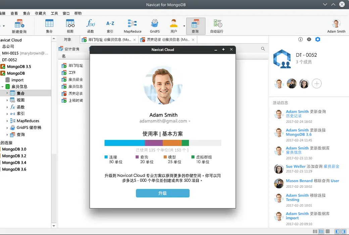Click the Collection toolbar icon

click(x=49, y=26)
